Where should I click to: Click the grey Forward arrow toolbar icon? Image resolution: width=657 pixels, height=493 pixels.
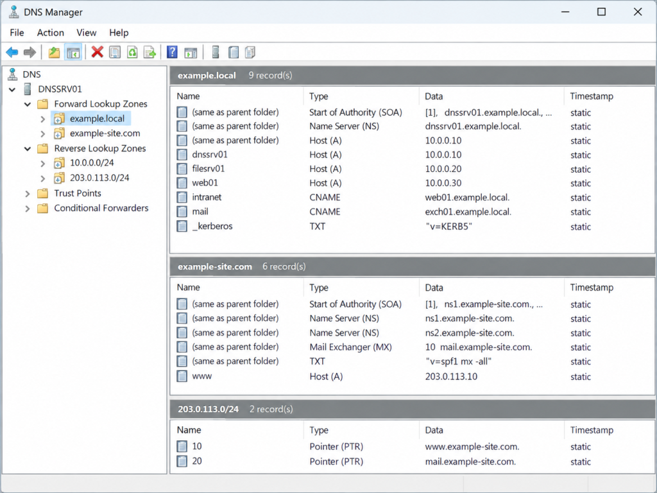click(x=30, y=53)
